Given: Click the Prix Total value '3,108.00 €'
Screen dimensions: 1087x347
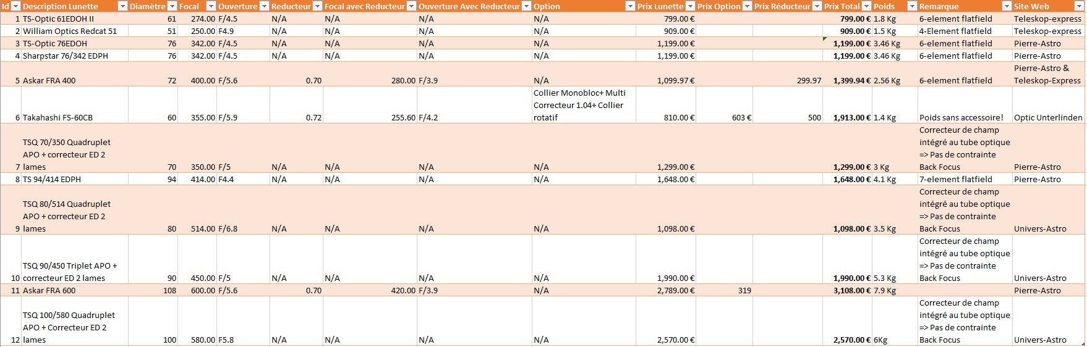Looking at the screenshot, I should 852,290.
